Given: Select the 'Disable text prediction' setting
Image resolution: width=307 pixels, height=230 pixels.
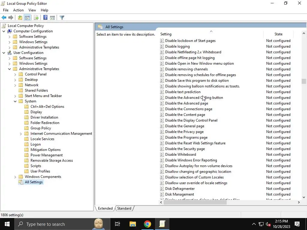Looking at the screenshot, I should click(x=183, y=92).
